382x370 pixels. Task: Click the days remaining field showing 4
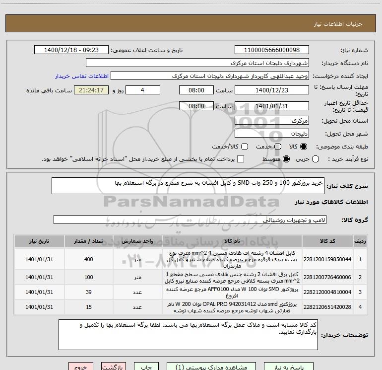[x=143, y=90]
